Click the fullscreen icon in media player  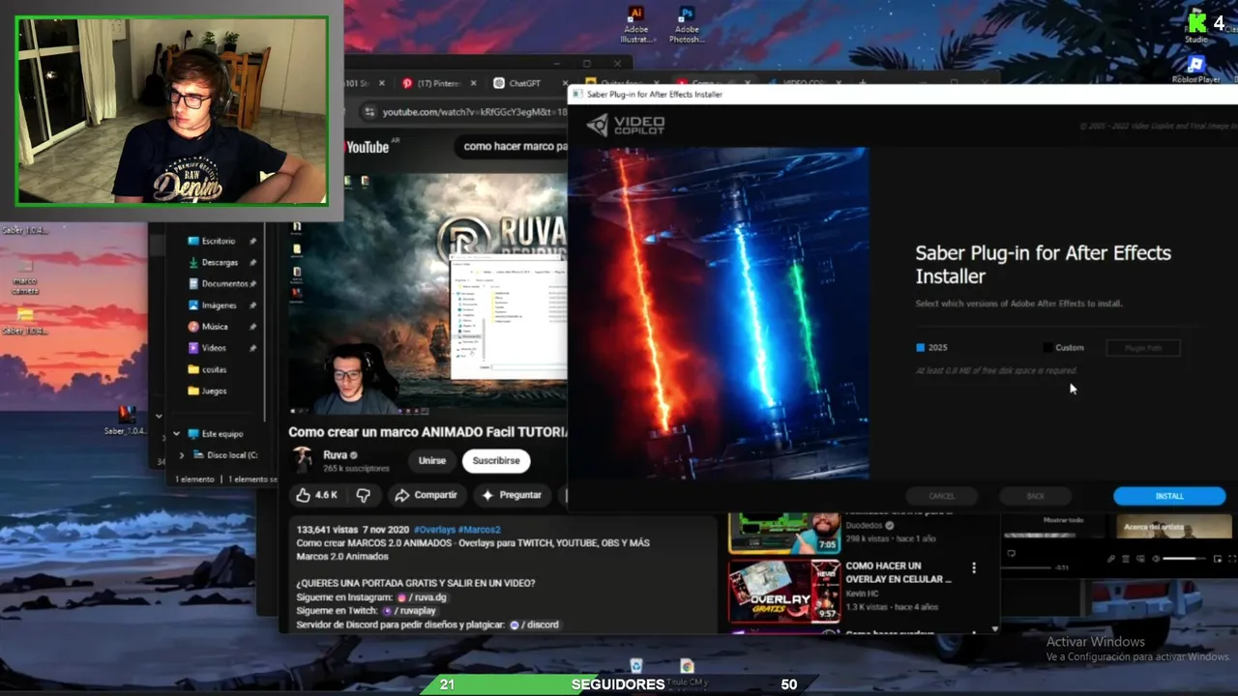pyautogui.click(x=1231, y=559)
